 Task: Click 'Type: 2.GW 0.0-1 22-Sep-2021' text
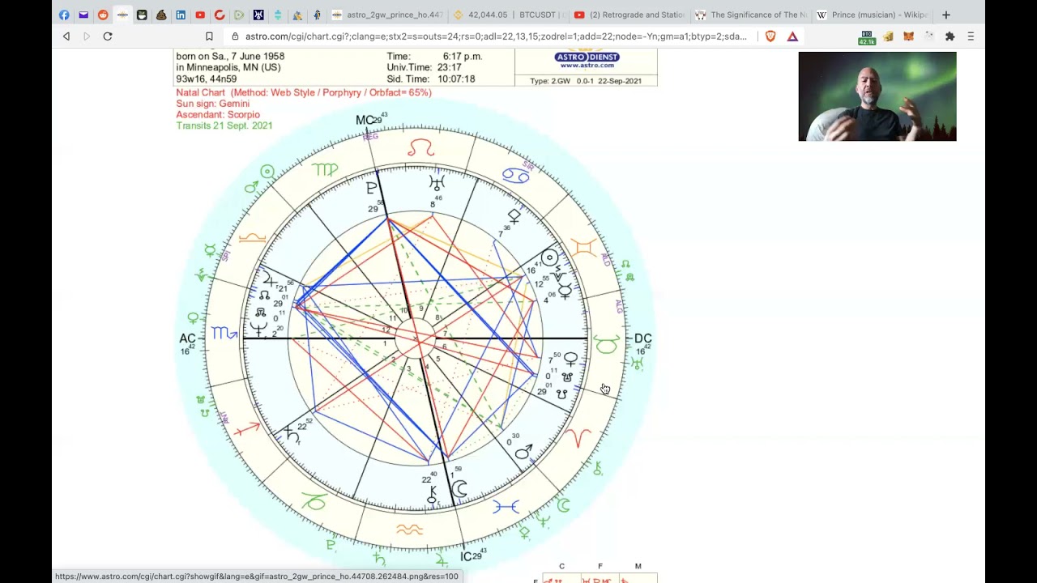coord(586,81)
